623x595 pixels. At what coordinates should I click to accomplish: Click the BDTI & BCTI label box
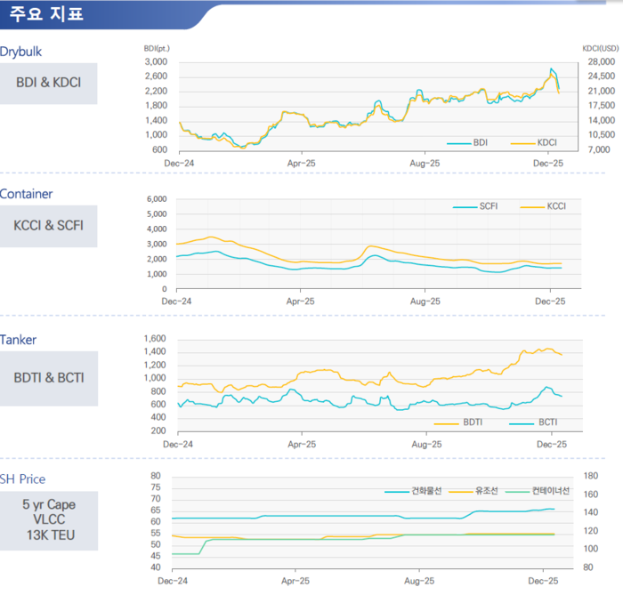(x=49, y=377)
